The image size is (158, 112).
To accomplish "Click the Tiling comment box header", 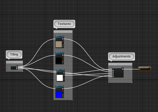I will pos(14,62).
